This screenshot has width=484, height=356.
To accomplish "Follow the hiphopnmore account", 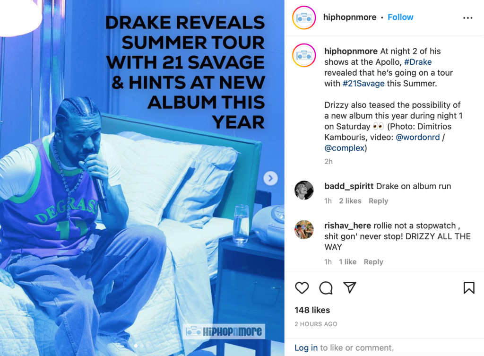I will click(x=400, y=17).
